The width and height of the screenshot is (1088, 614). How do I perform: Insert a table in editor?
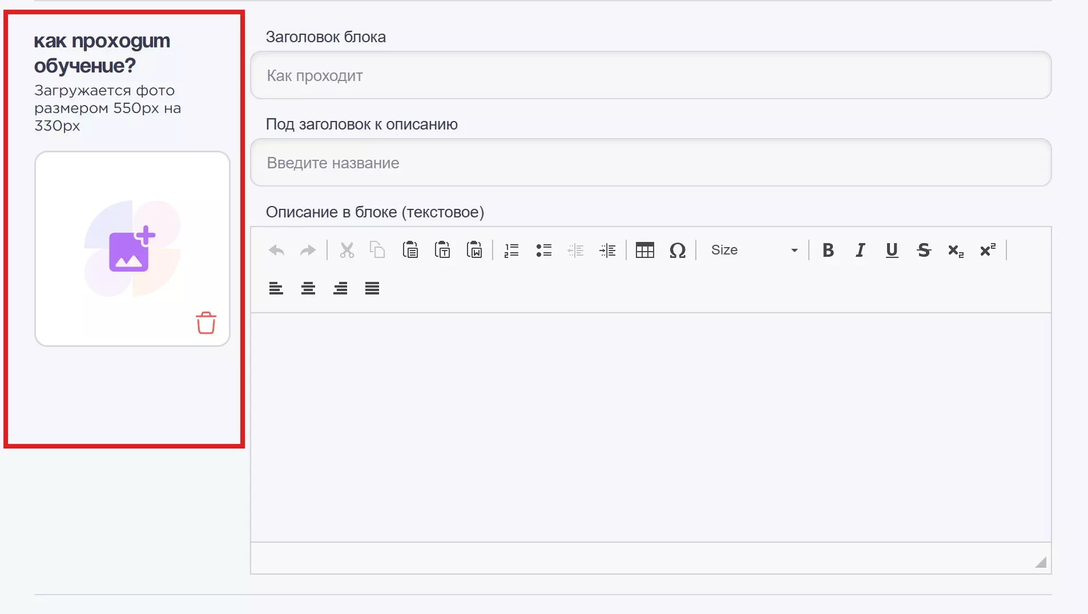coord(644,250)
